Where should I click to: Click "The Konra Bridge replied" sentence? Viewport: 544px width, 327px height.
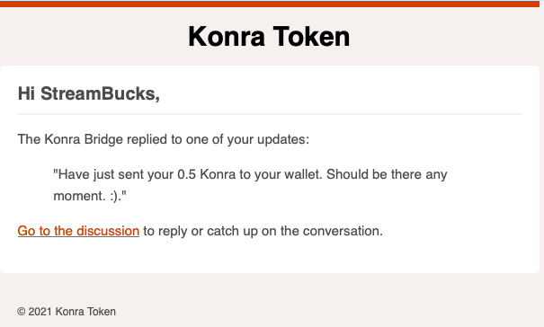[164, 139]
